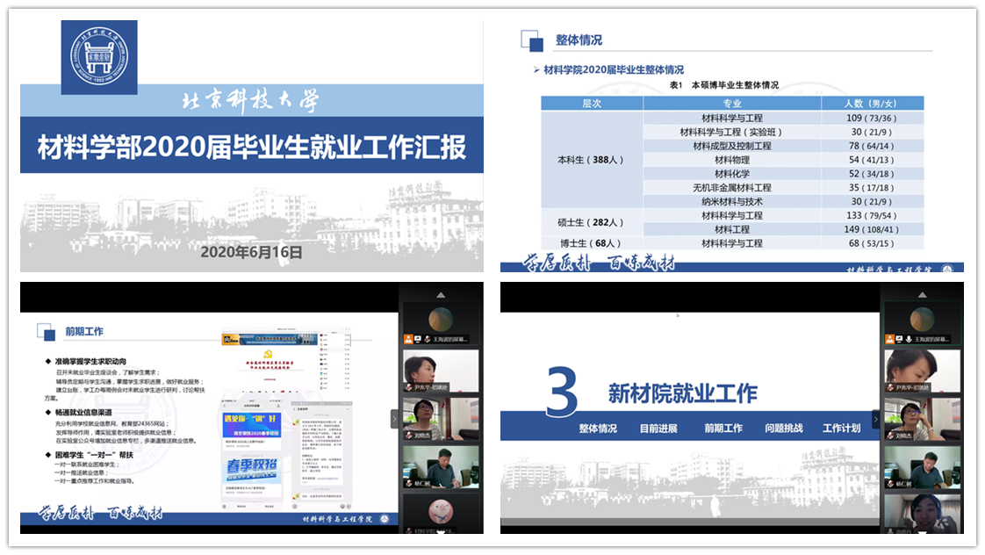Click 整体情况 section tab on slide 3

598,429
